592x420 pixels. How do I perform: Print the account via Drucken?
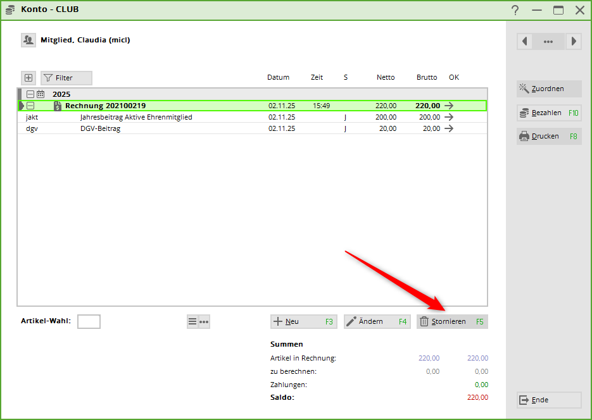(548, 136)
